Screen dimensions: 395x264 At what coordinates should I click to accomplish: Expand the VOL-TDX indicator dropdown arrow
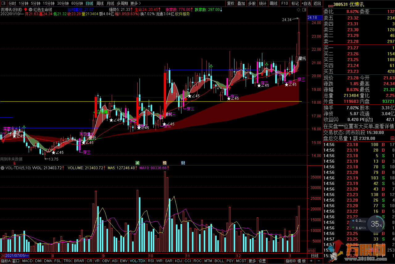click(3, 168)
